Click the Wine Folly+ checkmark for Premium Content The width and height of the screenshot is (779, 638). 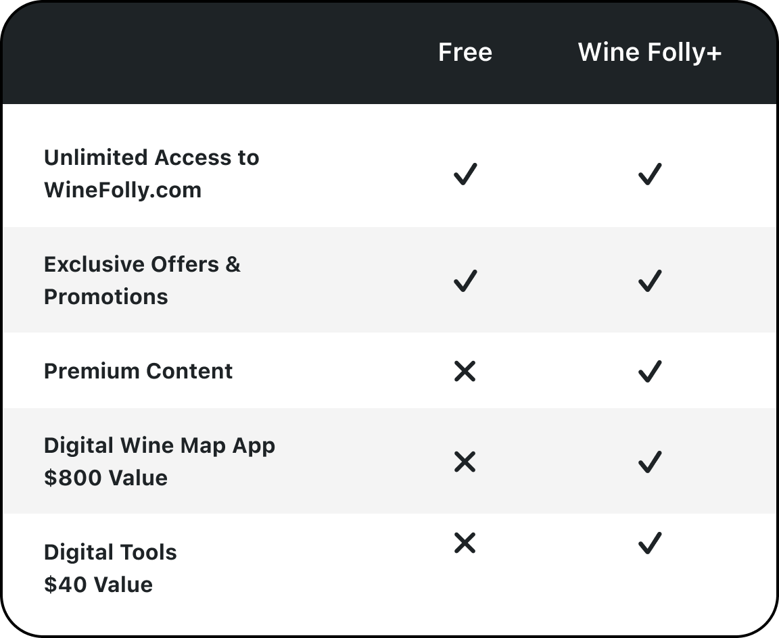tap(649, 371)
